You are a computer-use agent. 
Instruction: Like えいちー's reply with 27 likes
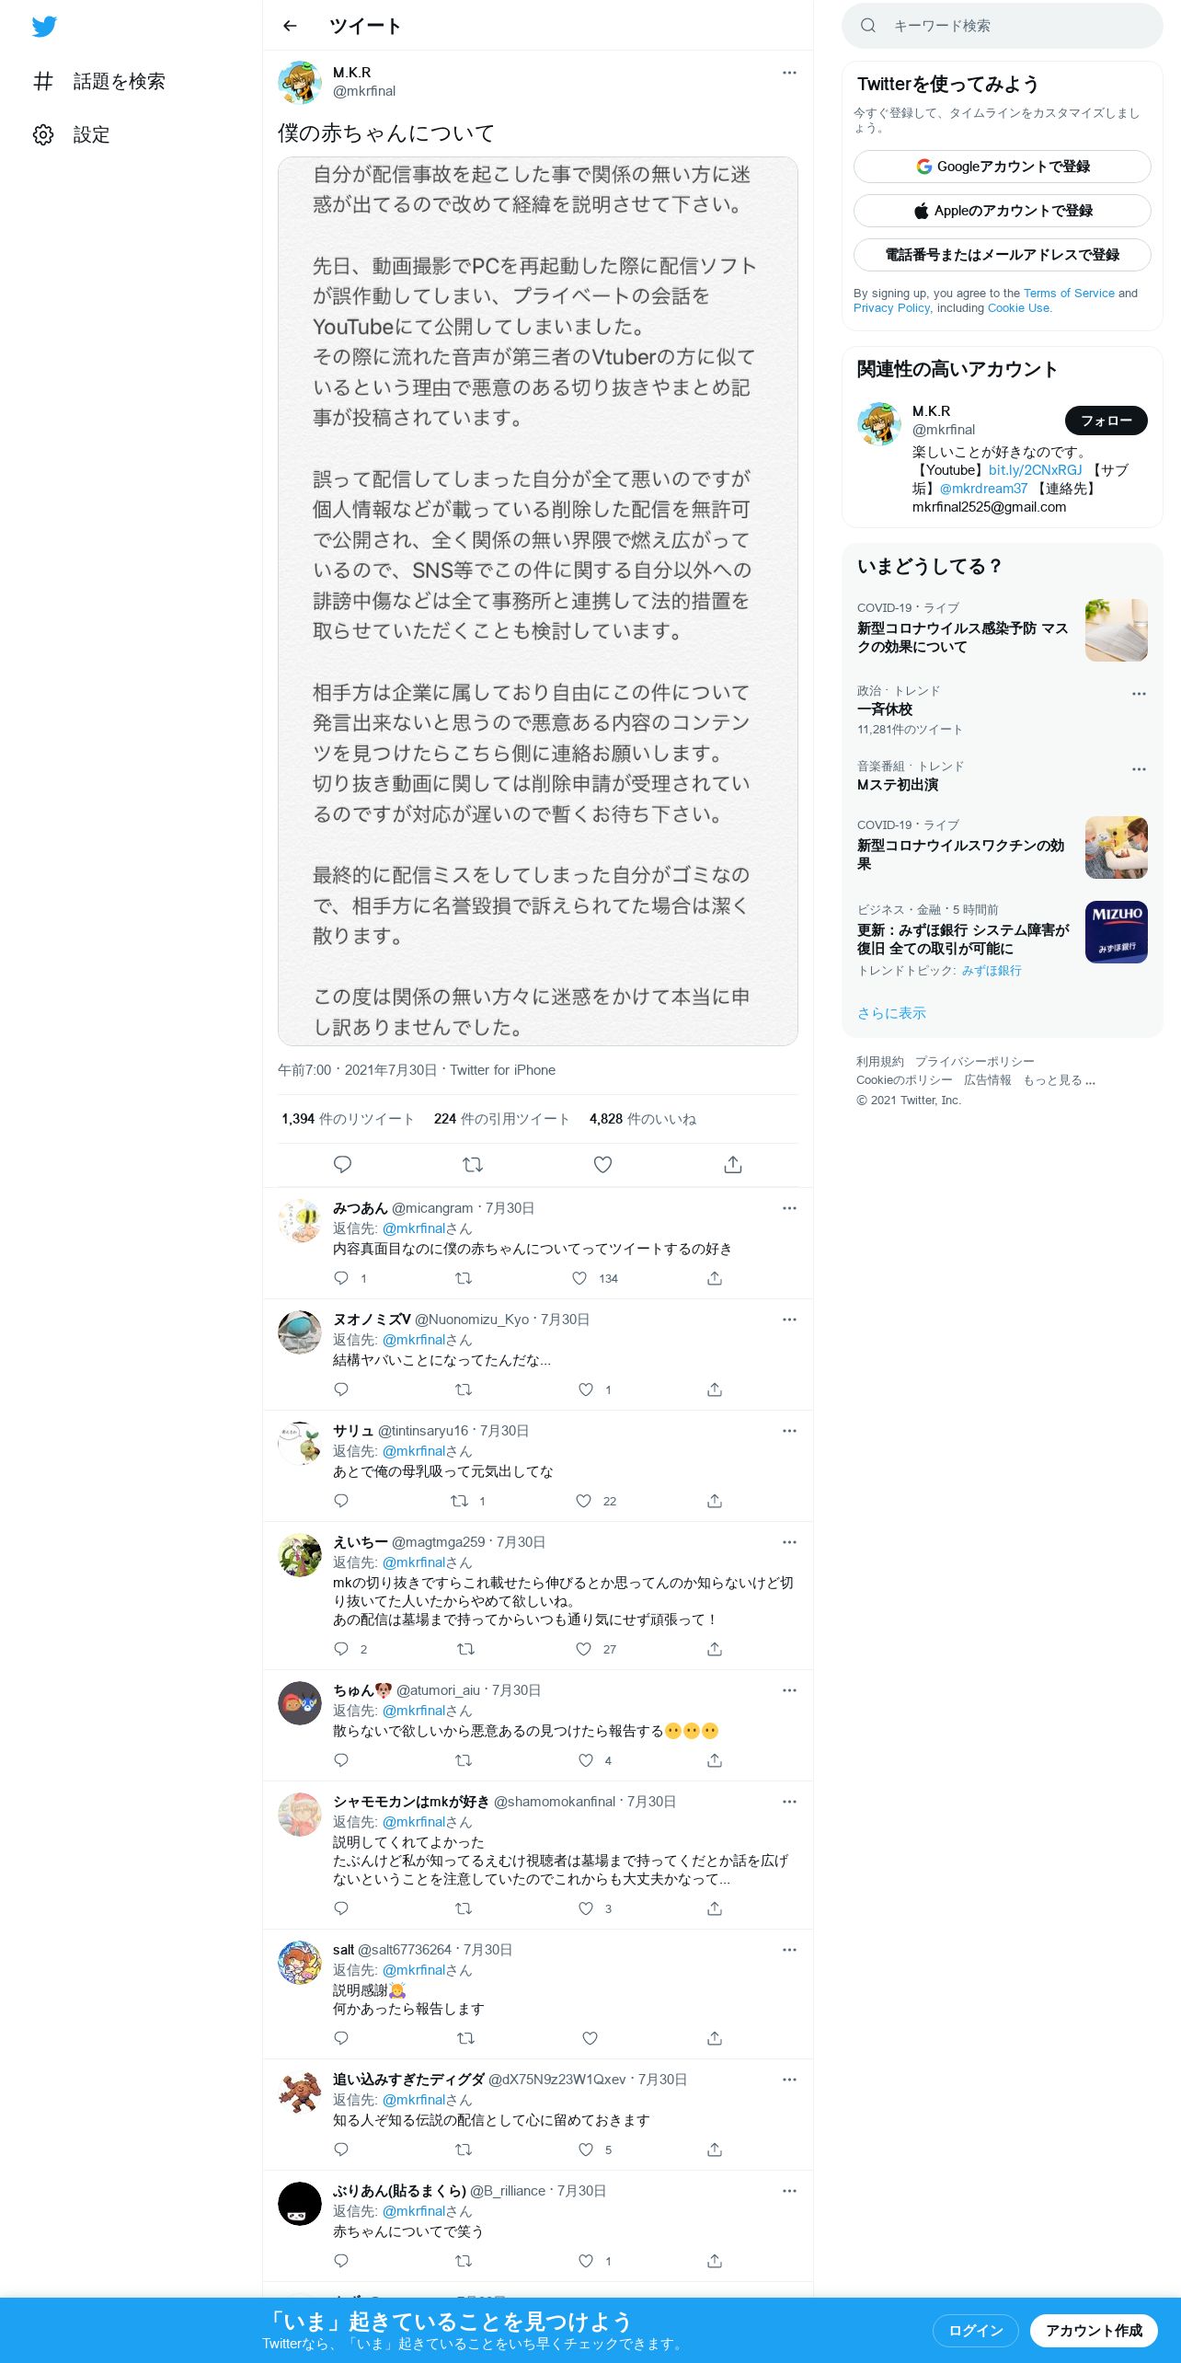(x=583, y=1649)
